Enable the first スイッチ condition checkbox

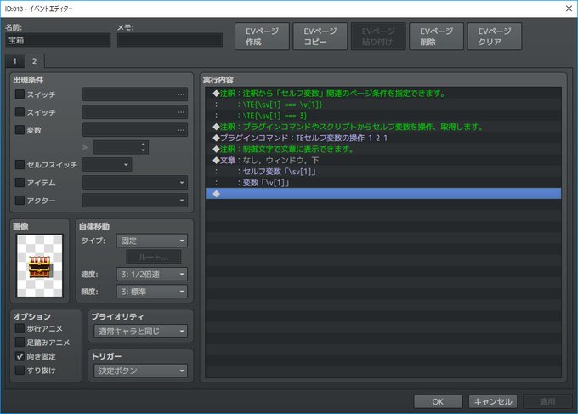(20, 94)
